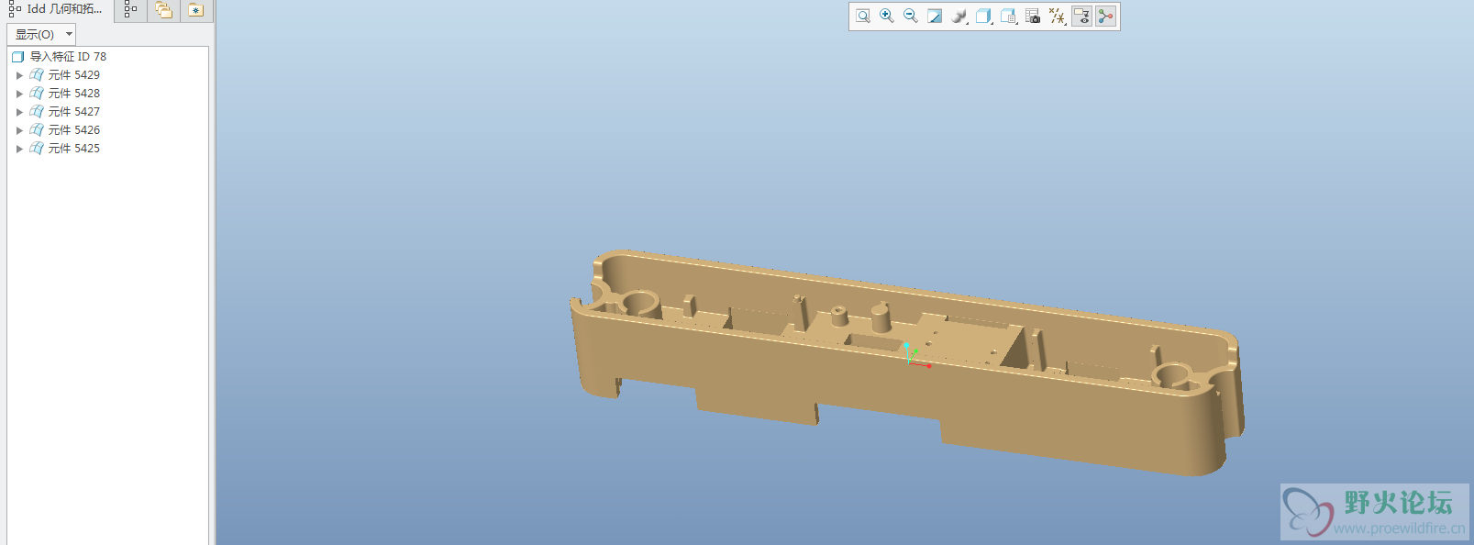This screenshot has height=545, width=1474.
Task: Toggle spin center display button
Action: point(1106,17)
